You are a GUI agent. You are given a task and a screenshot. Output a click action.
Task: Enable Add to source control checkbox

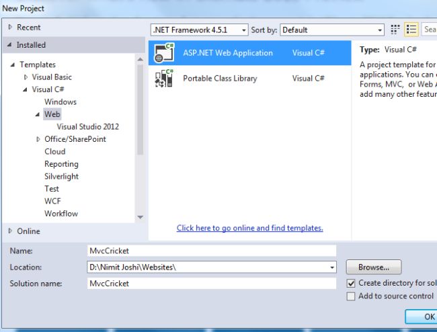(x=351, y=296)
